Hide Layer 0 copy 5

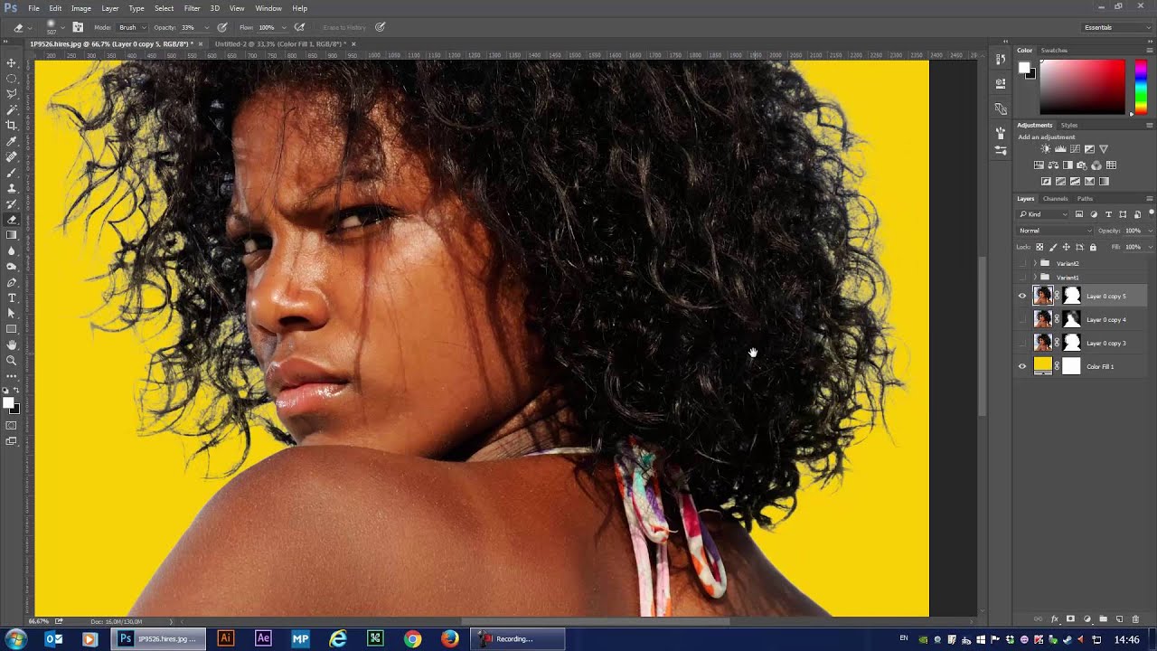coord(1022,296)
